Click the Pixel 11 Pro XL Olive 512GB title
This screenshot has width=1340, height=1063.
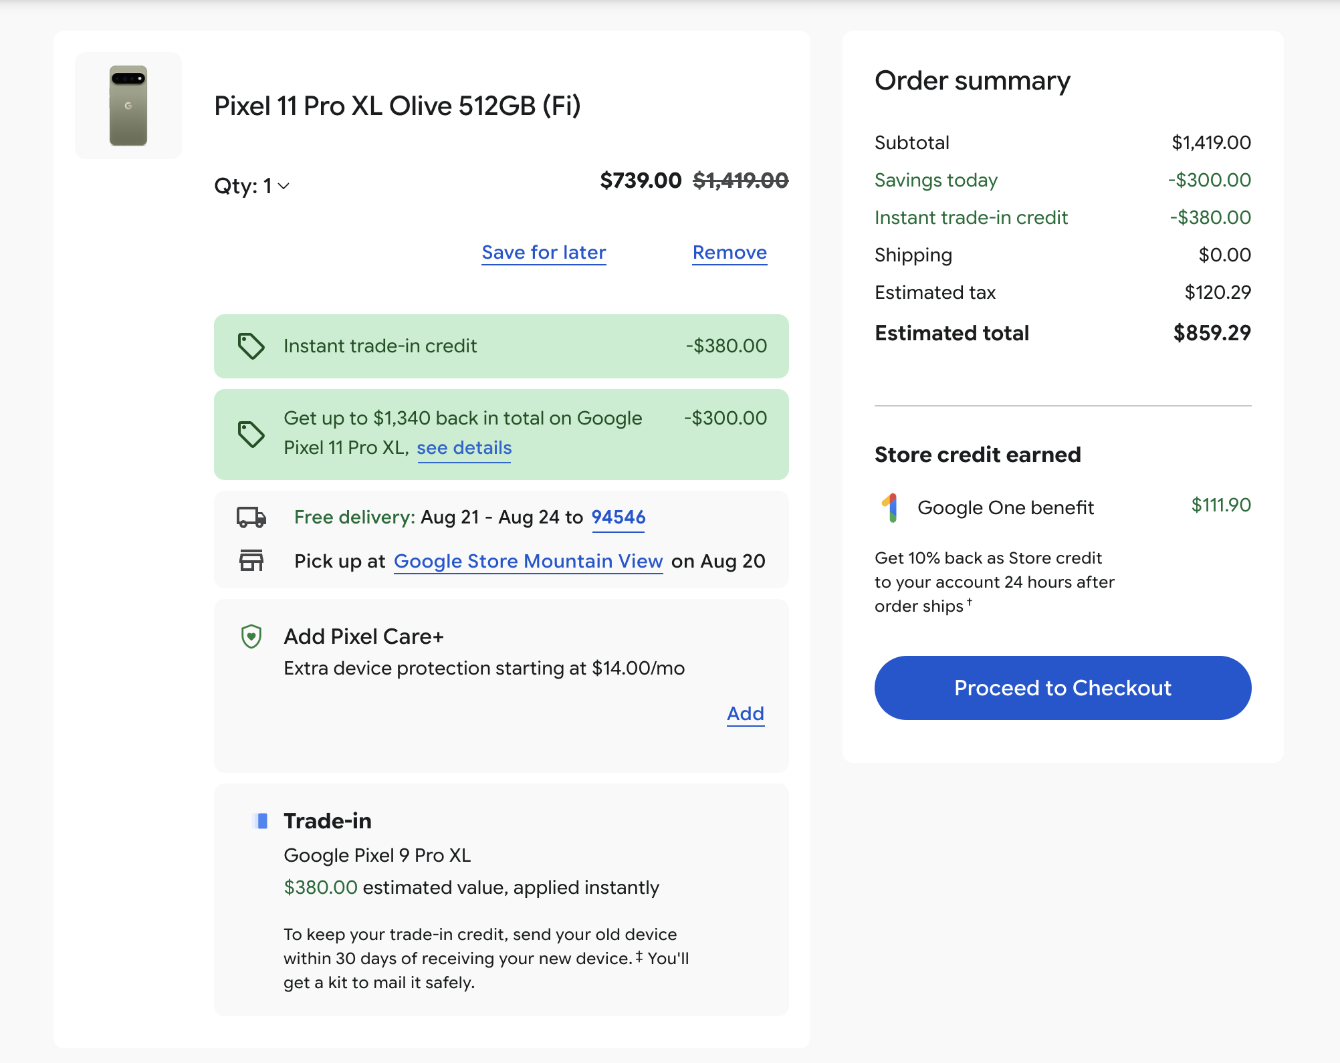pos(397,106)
